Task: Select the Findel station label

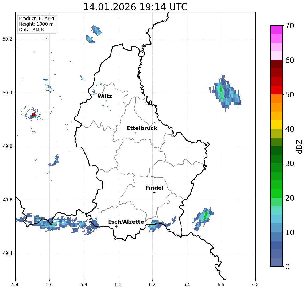Action: pos(154,188)
